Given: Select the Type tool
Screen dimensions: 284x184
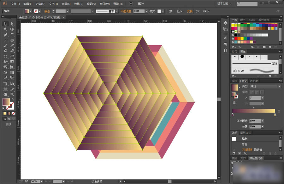Looking at the screenshot, I should point(12,35).
